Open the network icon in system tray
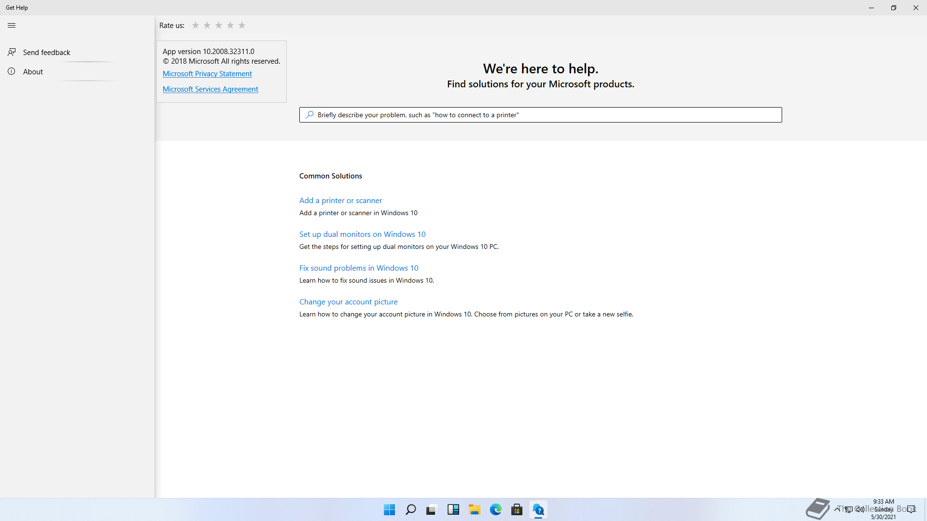Image resolution: width=927 pixels, height=521 pixels. tap(848, 509)
